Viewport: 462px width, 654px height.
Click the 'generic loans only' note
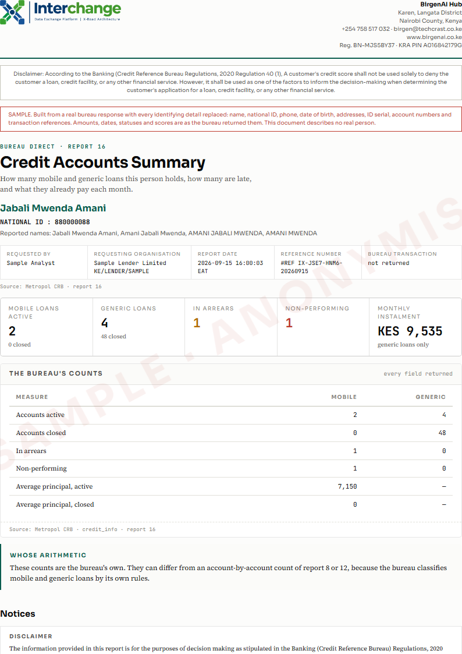(403, 345)
